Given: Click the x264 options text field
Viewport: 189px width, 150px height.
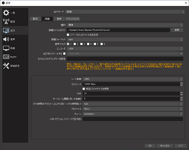Looking at the screenshot, I should (133, 119).
